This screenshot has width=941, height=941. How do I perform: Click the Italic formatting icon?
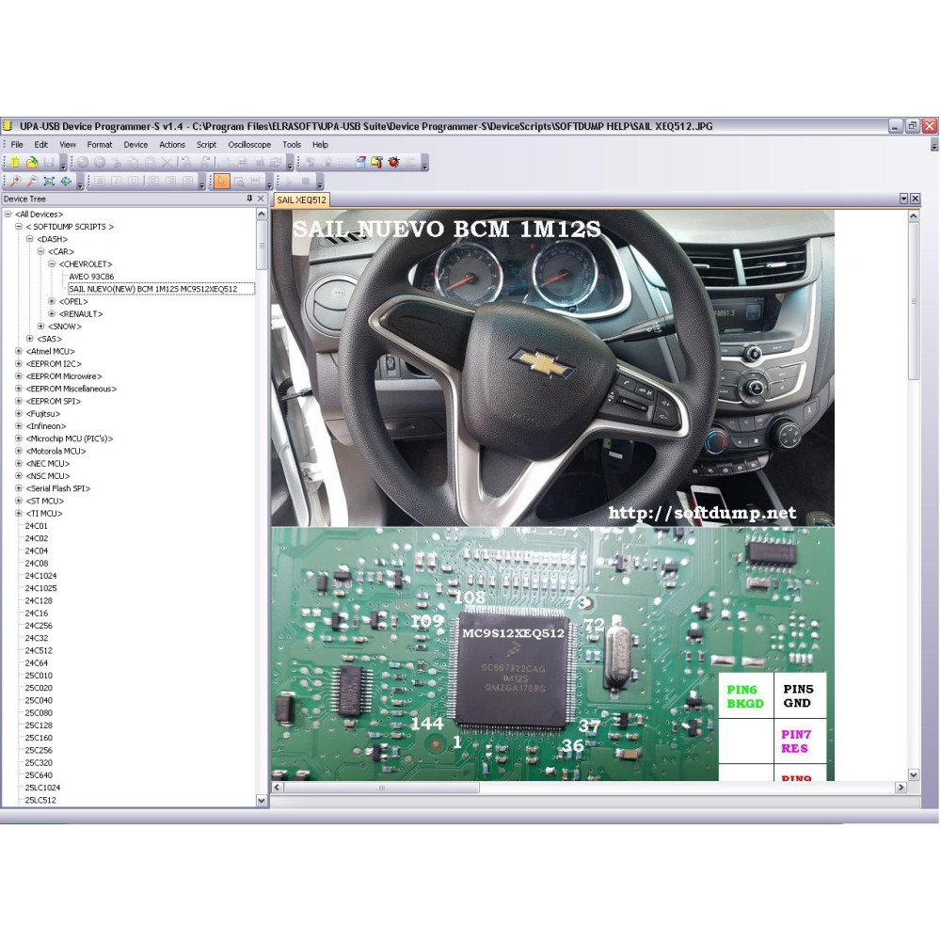pyautogui.click(x=117, y=182)
